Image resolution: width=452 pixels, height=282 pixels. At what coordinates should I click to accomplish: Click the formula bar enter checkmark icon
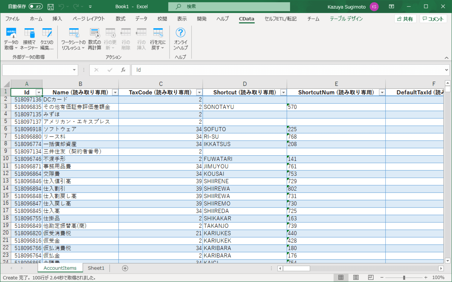[x=110, y=70]
